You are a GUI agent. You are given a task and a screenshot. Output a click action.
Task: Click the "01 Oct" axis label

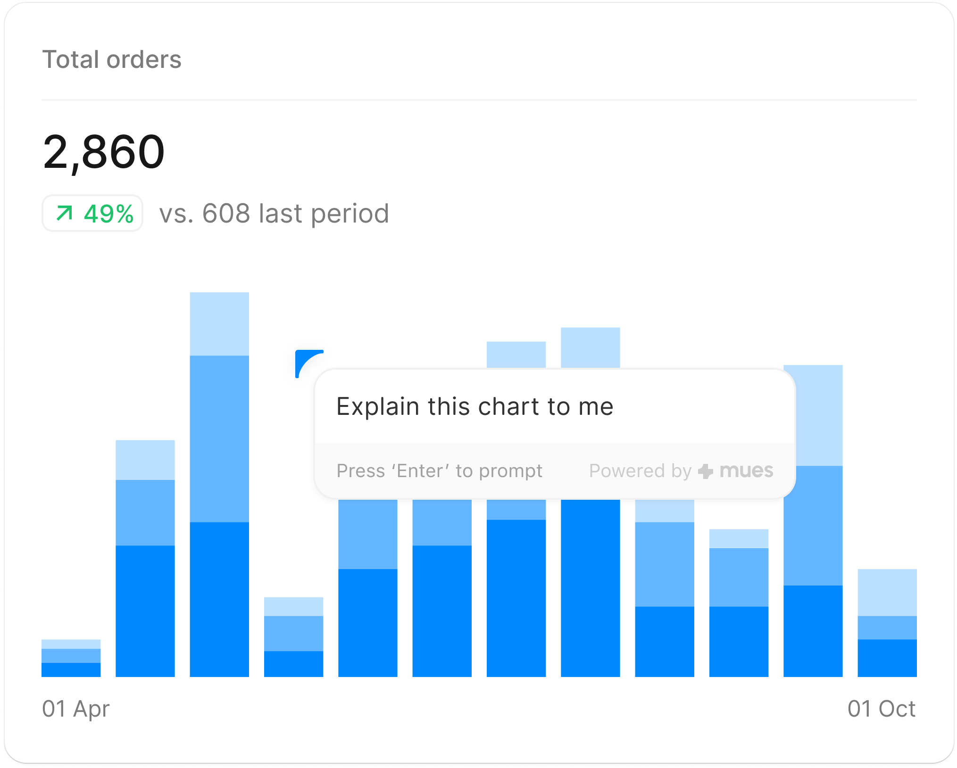pos(881,709)
